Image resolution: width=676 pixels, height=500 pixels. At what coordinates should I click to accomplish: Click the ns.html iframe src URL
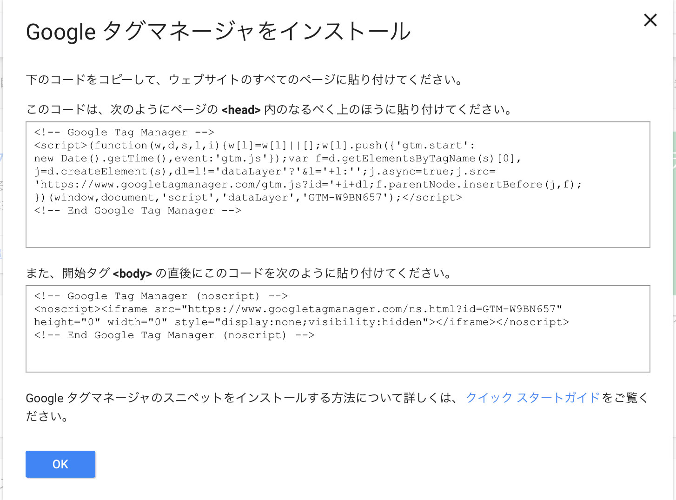click(x=372, y=309)
